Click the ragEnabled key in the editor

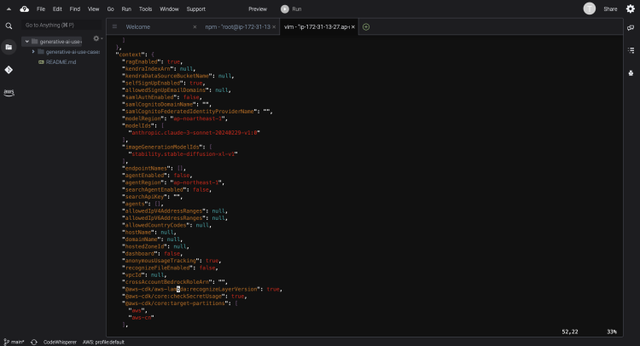coord(141,62)
